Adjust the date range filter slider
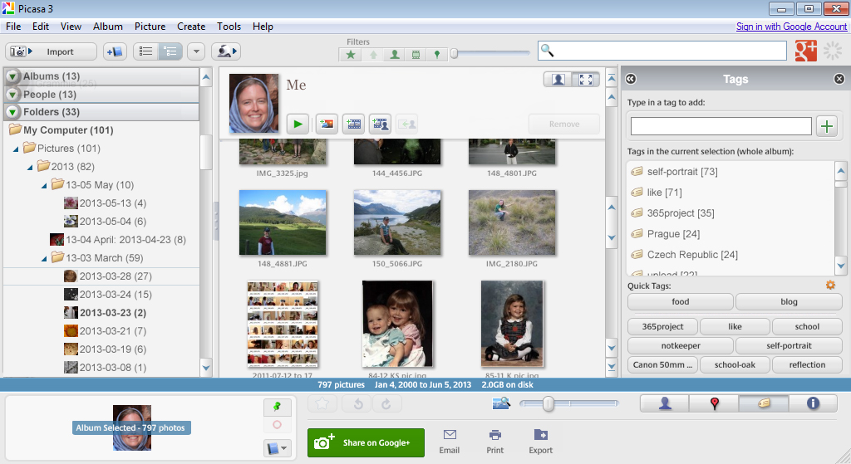This screenshot has height=464, width=851. tap(455, 53)
